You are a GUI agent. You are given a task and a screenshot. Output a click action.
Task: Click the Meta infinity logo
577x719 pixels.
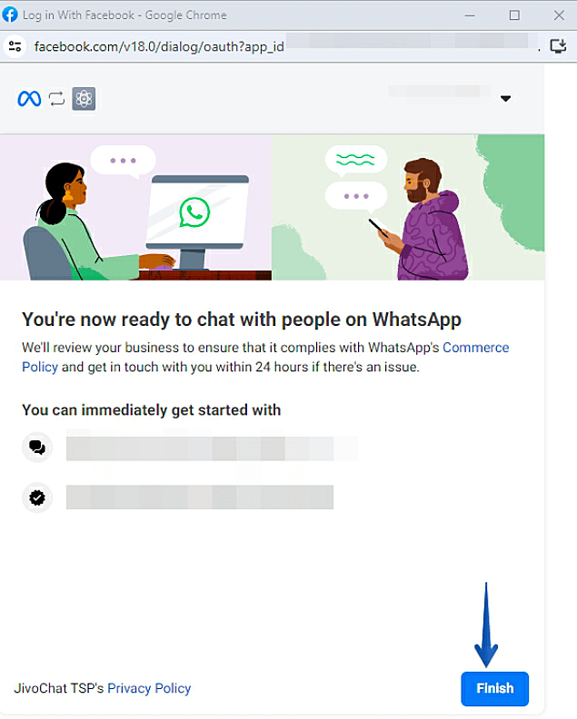point(29,99)
